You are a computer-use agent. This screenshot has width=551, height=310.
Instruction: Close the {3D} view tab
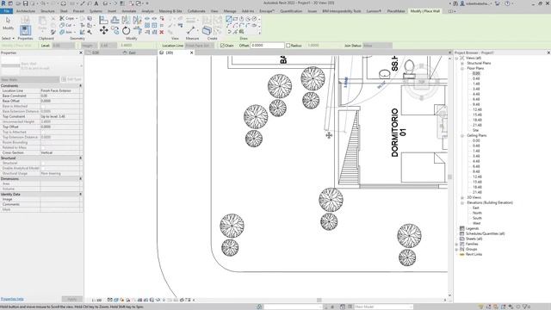click(191, 53)
